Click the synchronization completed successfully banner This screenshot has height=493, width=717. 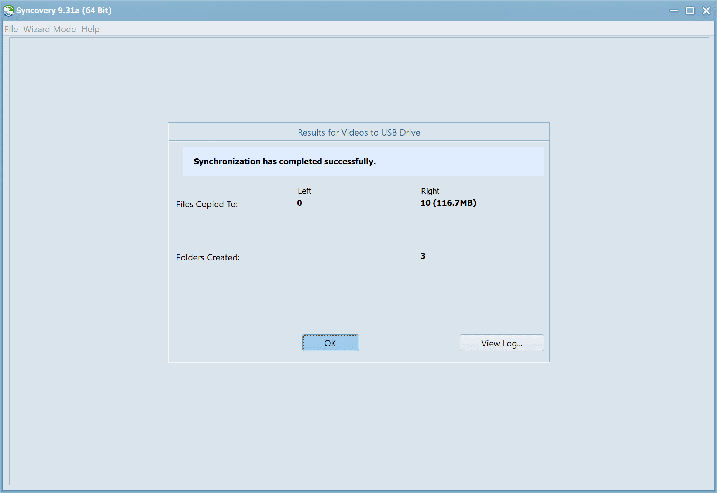click(x=363, y=161)
